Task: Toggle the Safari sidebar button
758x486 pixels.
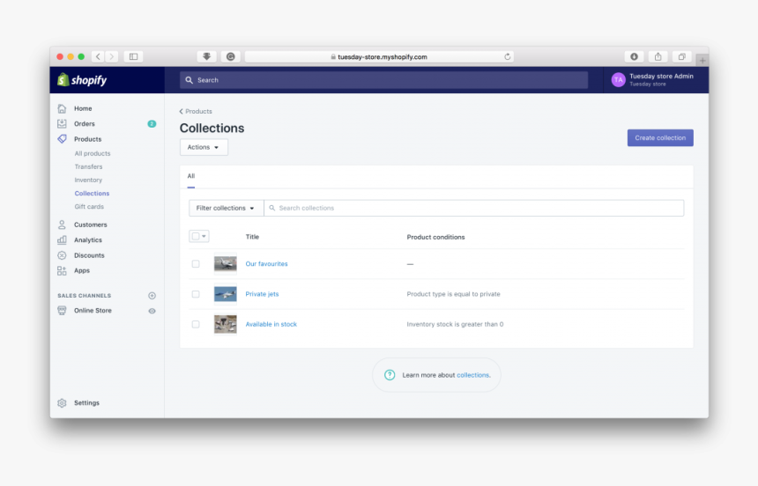Action: coord(133,56)
